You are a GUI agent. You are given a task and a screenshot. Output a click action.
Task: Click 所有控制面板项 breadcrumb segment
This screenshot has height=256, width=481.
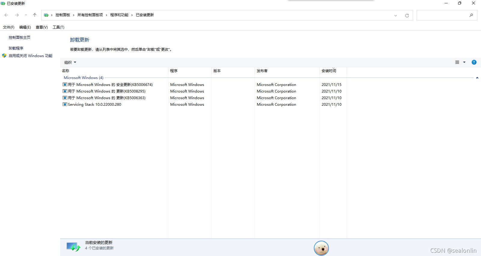pyautogui.click(x=90, y=15)
